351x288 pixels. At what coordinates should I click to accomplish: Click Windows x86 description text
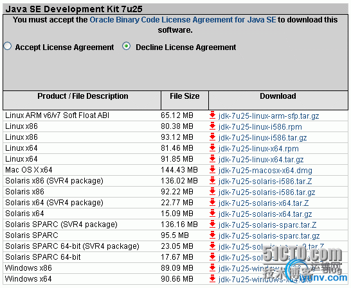click(28, 268)
